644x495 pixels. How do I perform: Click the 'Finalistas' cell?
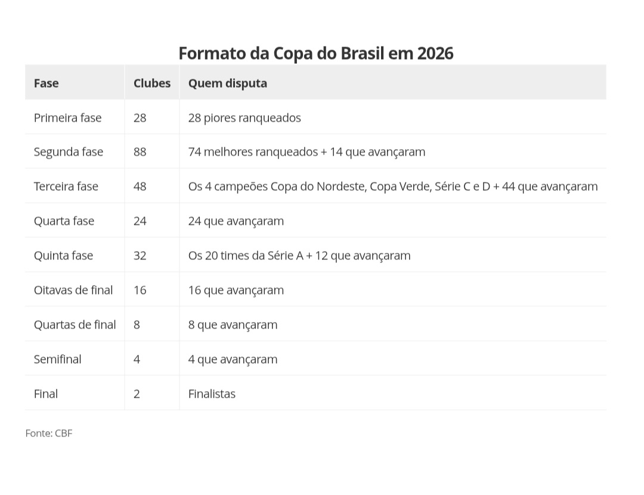(212, 394)
